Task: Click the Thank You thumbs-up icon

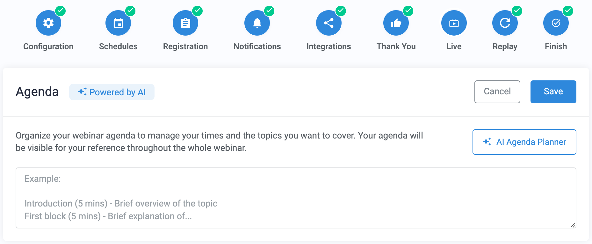Action: 396,23
